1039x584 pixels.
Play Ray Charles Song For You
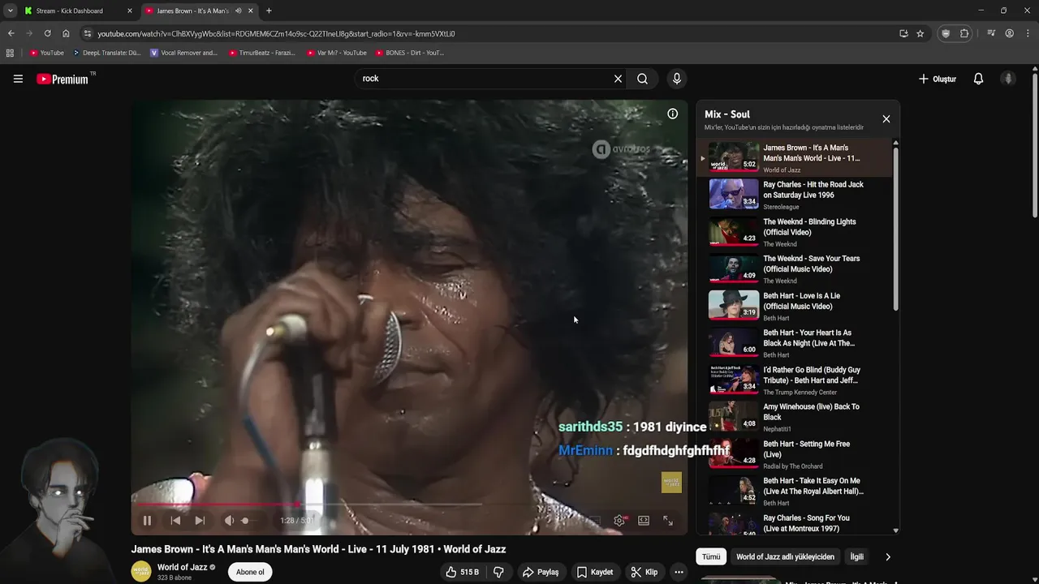click(795, 523)
